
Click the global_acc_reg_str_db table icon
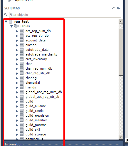click(x=21, y=97)
